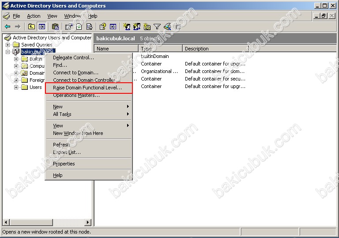Click the builtinDomain type cell
Image resolution: width=339 pixels, height=238 pixels.
point(155,56)
